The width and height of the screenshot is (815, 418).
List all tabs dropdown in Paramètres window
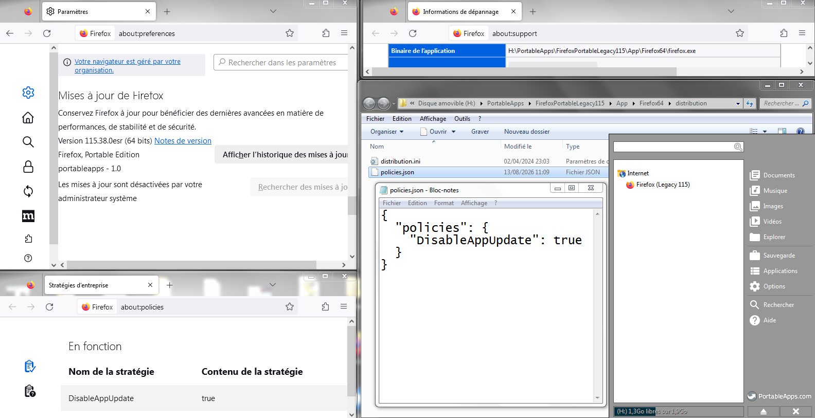click(273, 11)
